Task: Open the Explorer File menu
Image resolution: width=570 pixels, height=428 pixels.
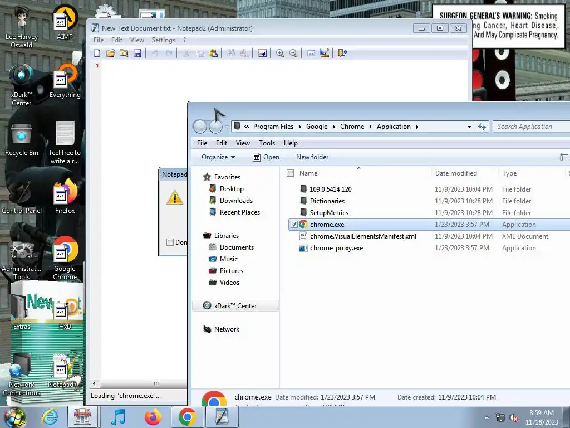Action: (202, 143)
